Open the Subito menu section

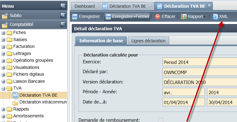click(x=34, y=15)
